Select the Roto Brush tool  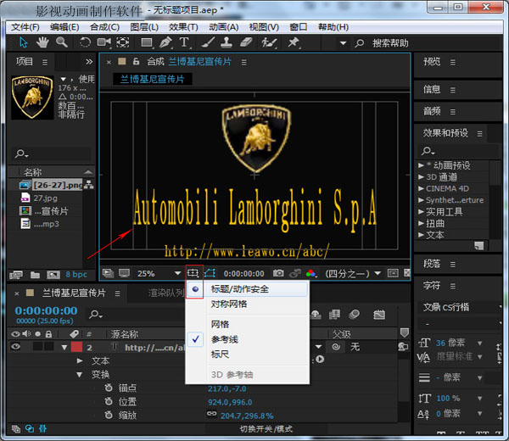point(269,42)
